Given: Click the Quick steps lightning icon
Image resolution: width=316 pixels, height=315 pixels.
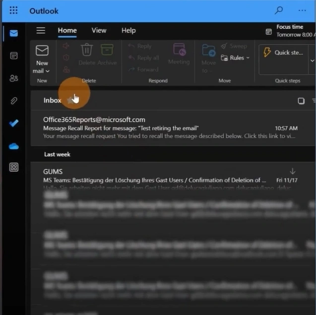Looking at the screenshot, I should click(x=267, y=52).
